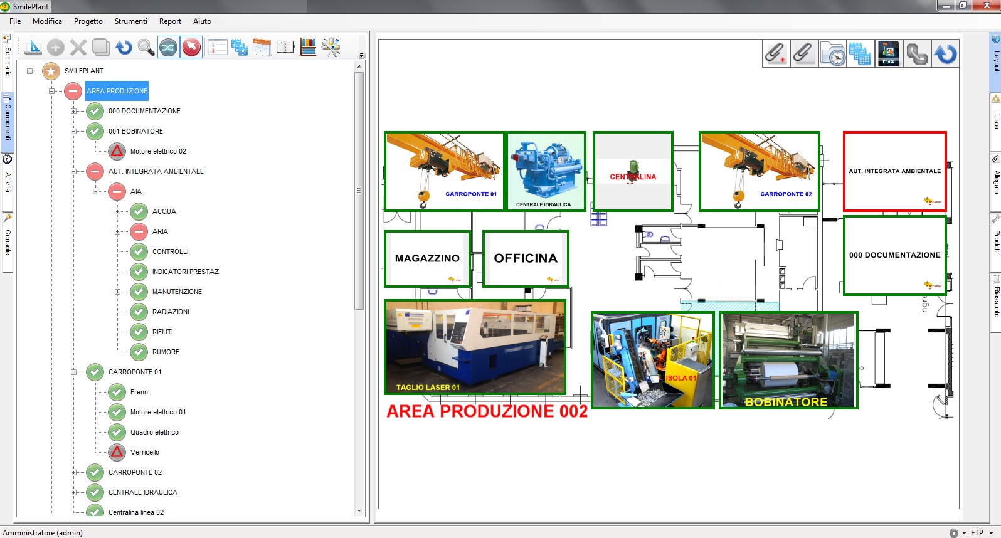Open the wrench and screwdriver tools icon

pyautogui.click(x=331, y=47)
